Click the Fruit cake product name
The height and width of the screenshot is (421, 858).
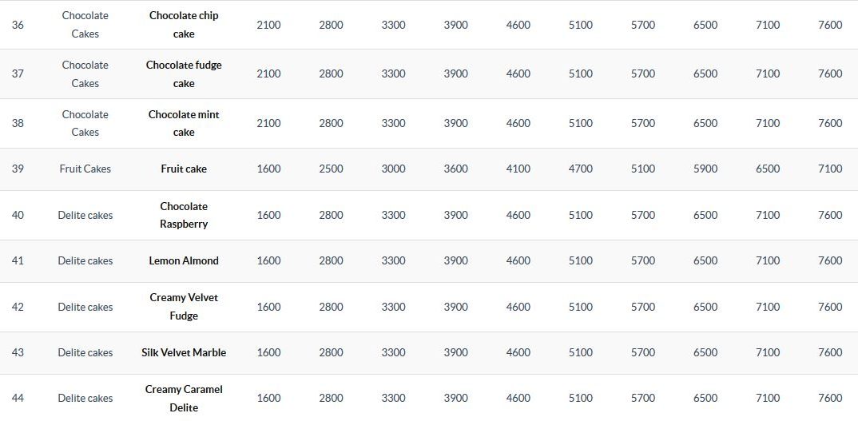coord(184,169)
